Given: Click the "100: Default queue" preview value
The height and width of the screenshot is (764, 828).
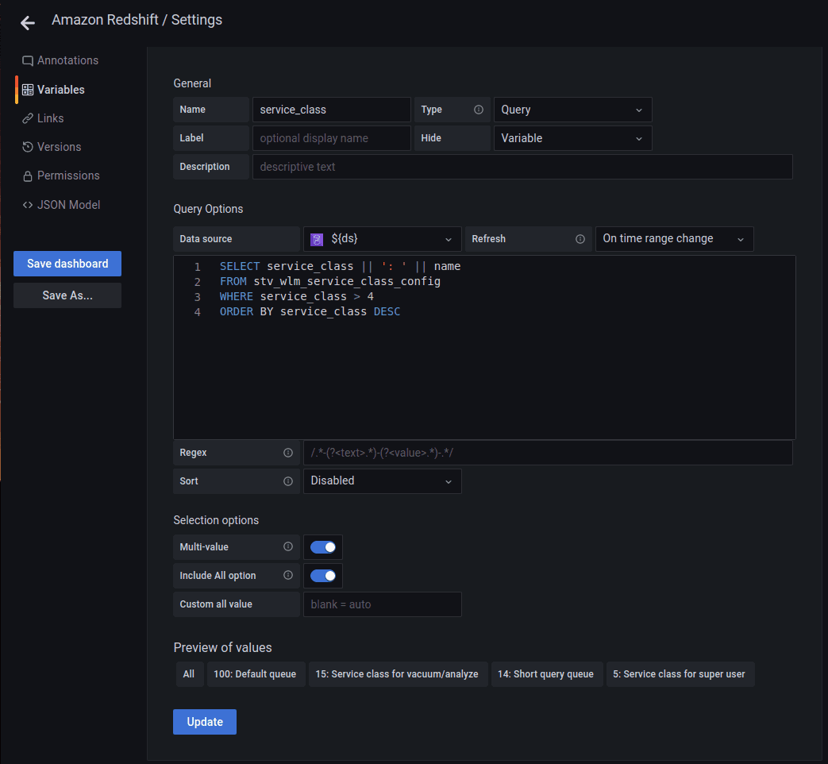Looking at the screenshot, I should coord(255,674).
